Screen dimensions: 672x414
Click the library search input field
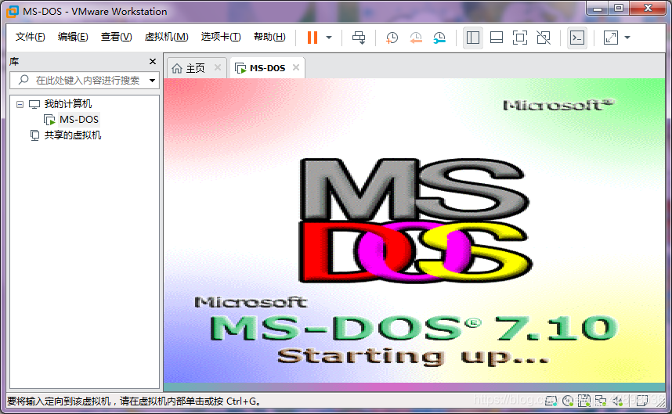(85, 80)
